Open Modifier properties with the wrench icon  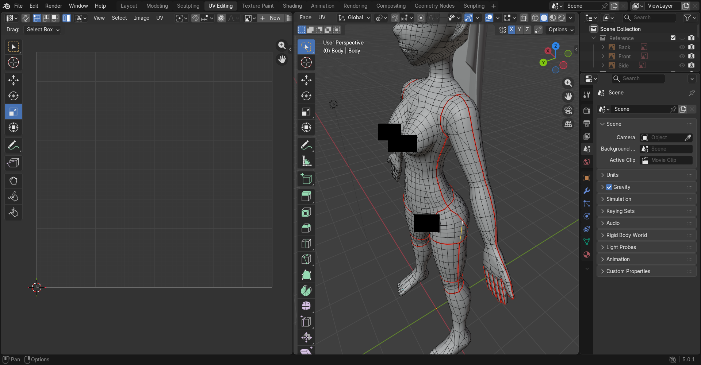pos(587,191)
